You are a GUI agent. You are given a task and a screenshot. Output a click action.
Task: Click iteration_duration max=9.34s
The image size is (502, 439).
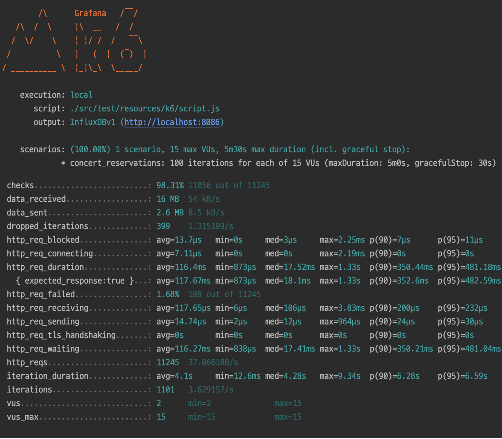[340, 376]
